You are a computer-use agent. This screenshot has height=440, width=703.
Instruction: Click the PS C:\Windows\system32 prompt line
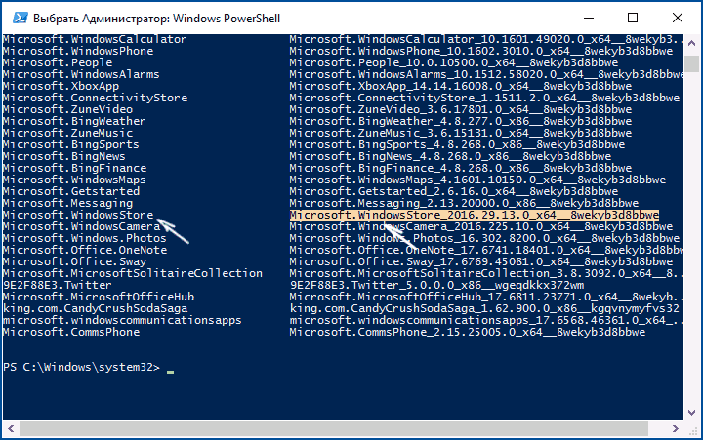pyautogui.click(x=81, y=367)
